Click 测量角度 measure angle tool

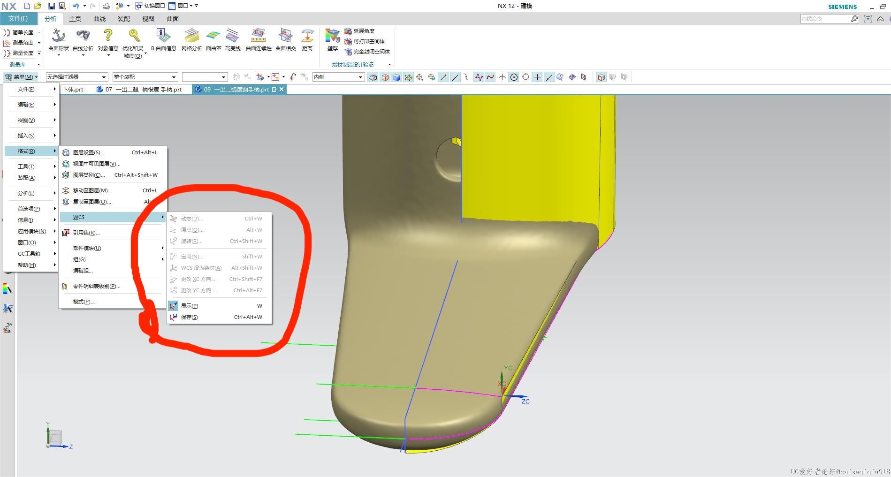[18, 43]
